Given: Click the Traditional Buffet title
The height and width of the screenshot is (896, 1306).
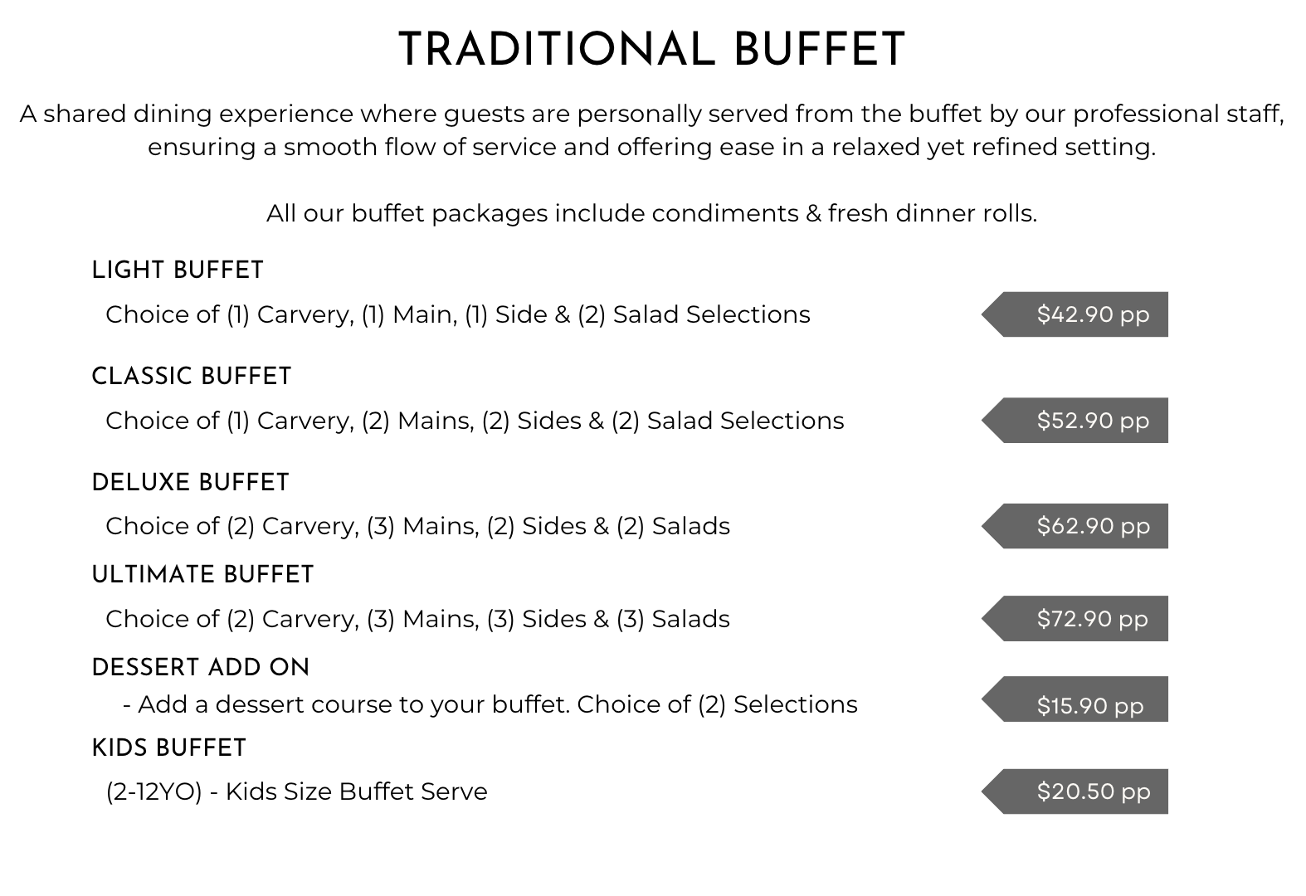Looking at the screenshot, I should pos(652,50).
